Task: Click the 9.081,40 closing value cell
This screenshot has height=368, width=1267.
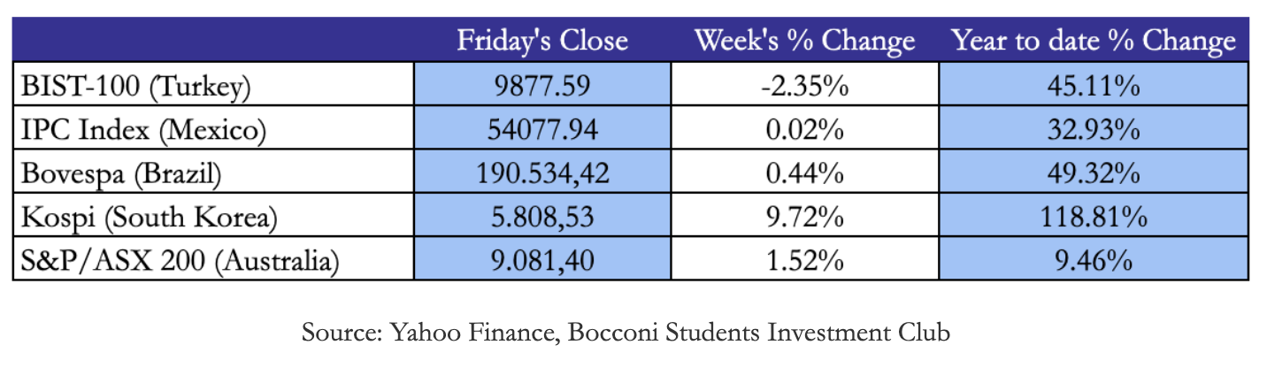Action: [x=542, y=261]
